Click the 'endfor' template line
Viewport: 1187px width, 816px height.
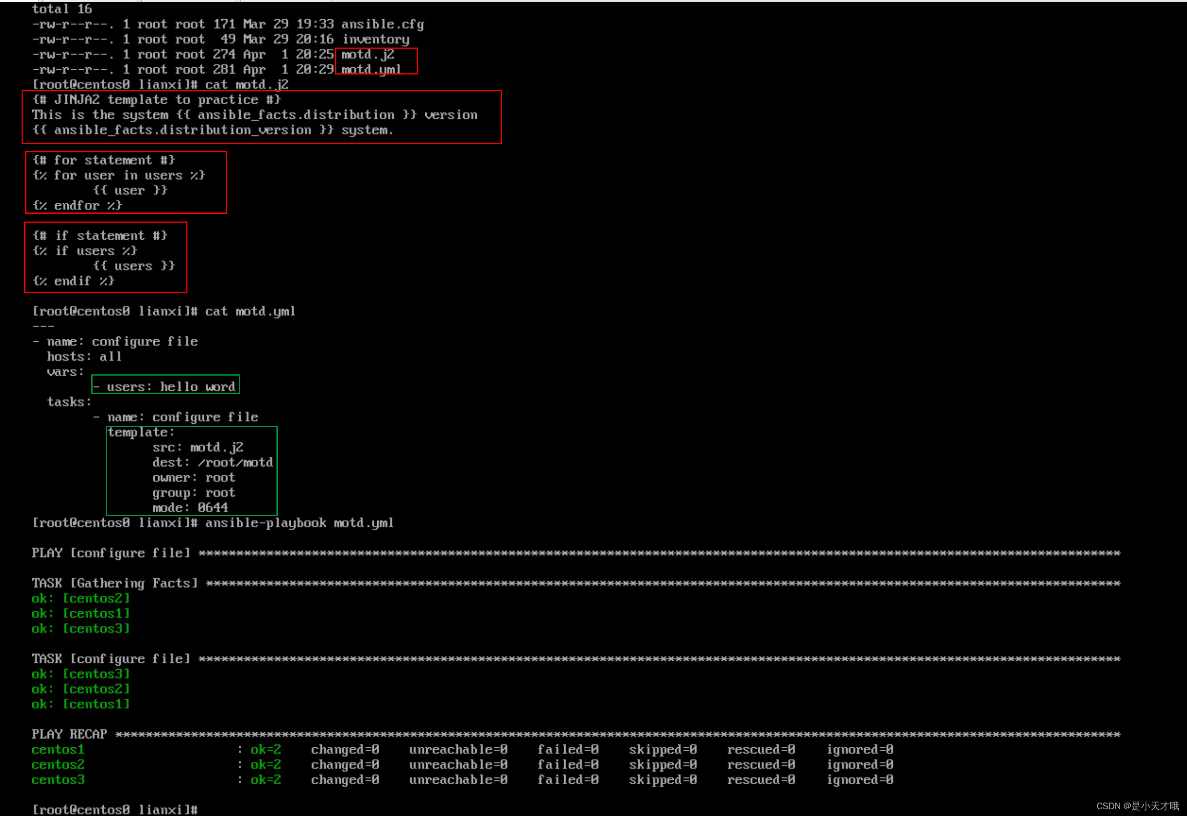click(x=77, y=206)
